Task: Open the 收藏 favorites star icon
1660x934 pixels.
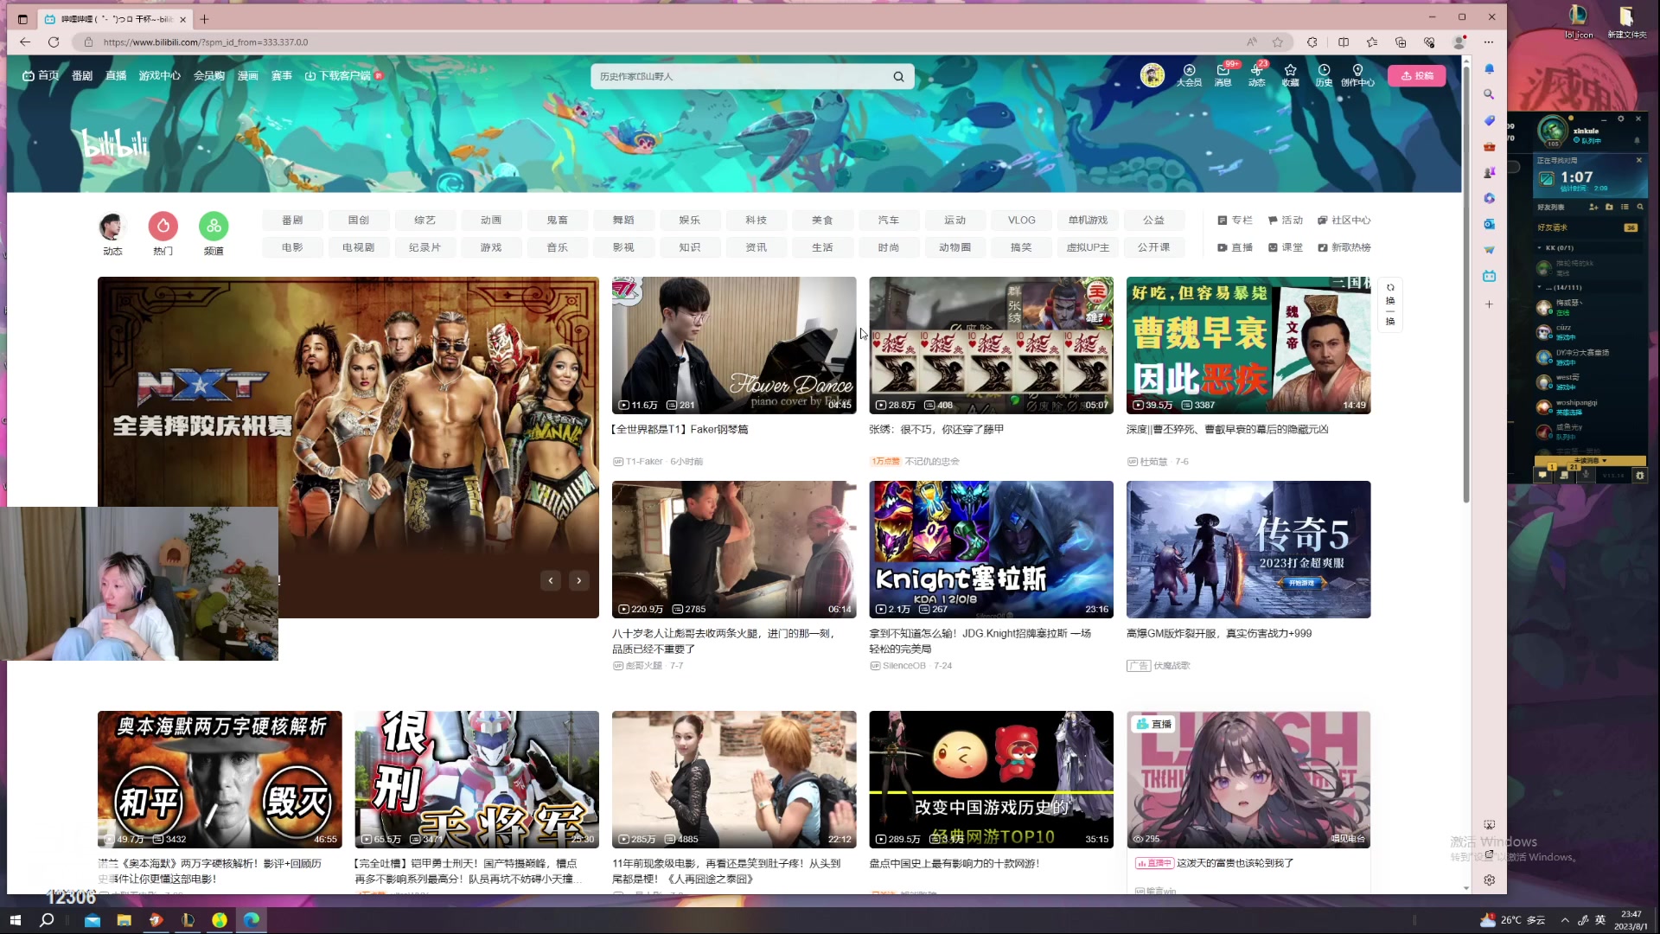Action: click(1290, 75)
